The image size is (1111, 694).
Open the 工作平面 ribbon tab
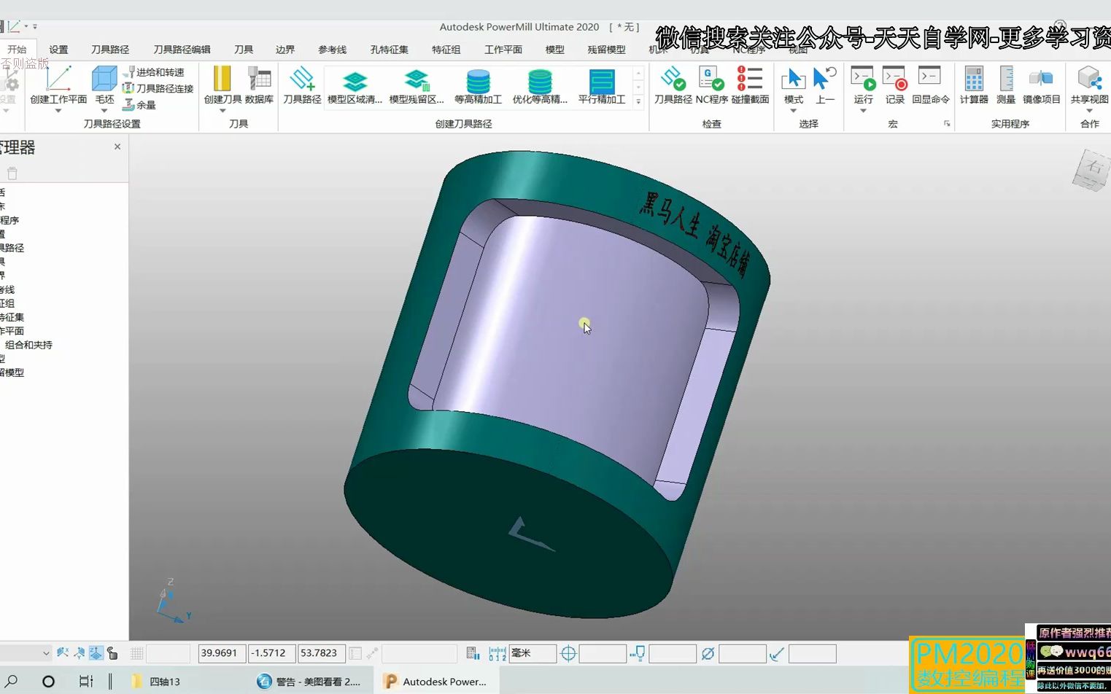[503, 50]
